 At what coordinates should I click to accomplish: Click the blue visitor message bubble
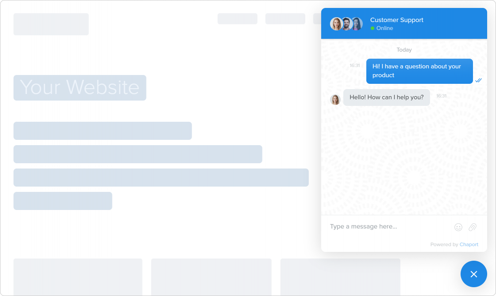(419, 71)
